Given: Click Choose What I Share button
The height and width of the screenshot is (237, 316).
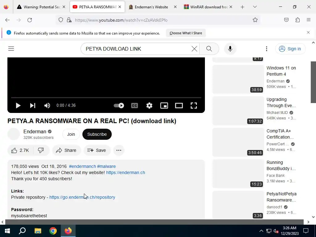Looking at the screenshot, I should coord(186,33).
